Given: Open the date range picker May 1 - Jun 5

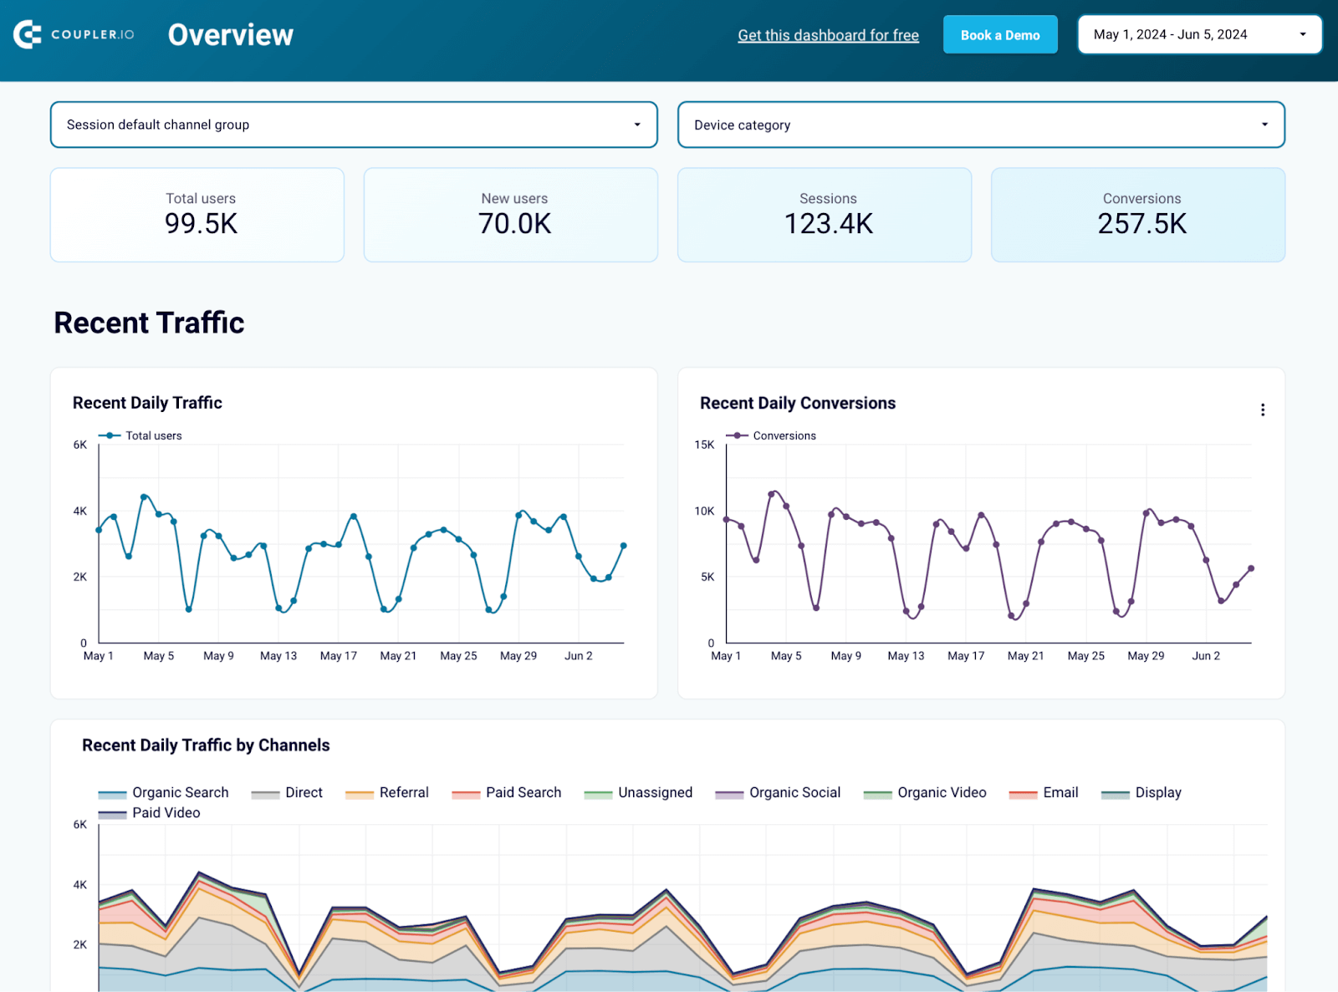Looking at the screenshot, I should (1199, 34).
